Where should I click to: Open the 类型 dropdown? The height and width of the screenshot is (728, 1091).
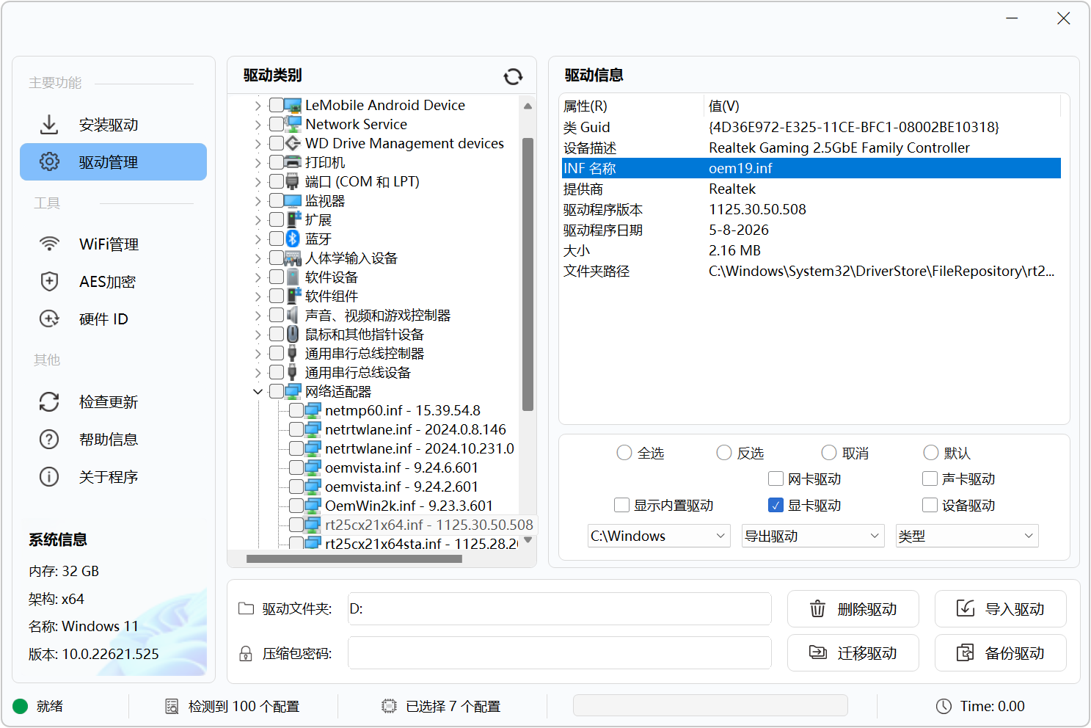point(967,536)
